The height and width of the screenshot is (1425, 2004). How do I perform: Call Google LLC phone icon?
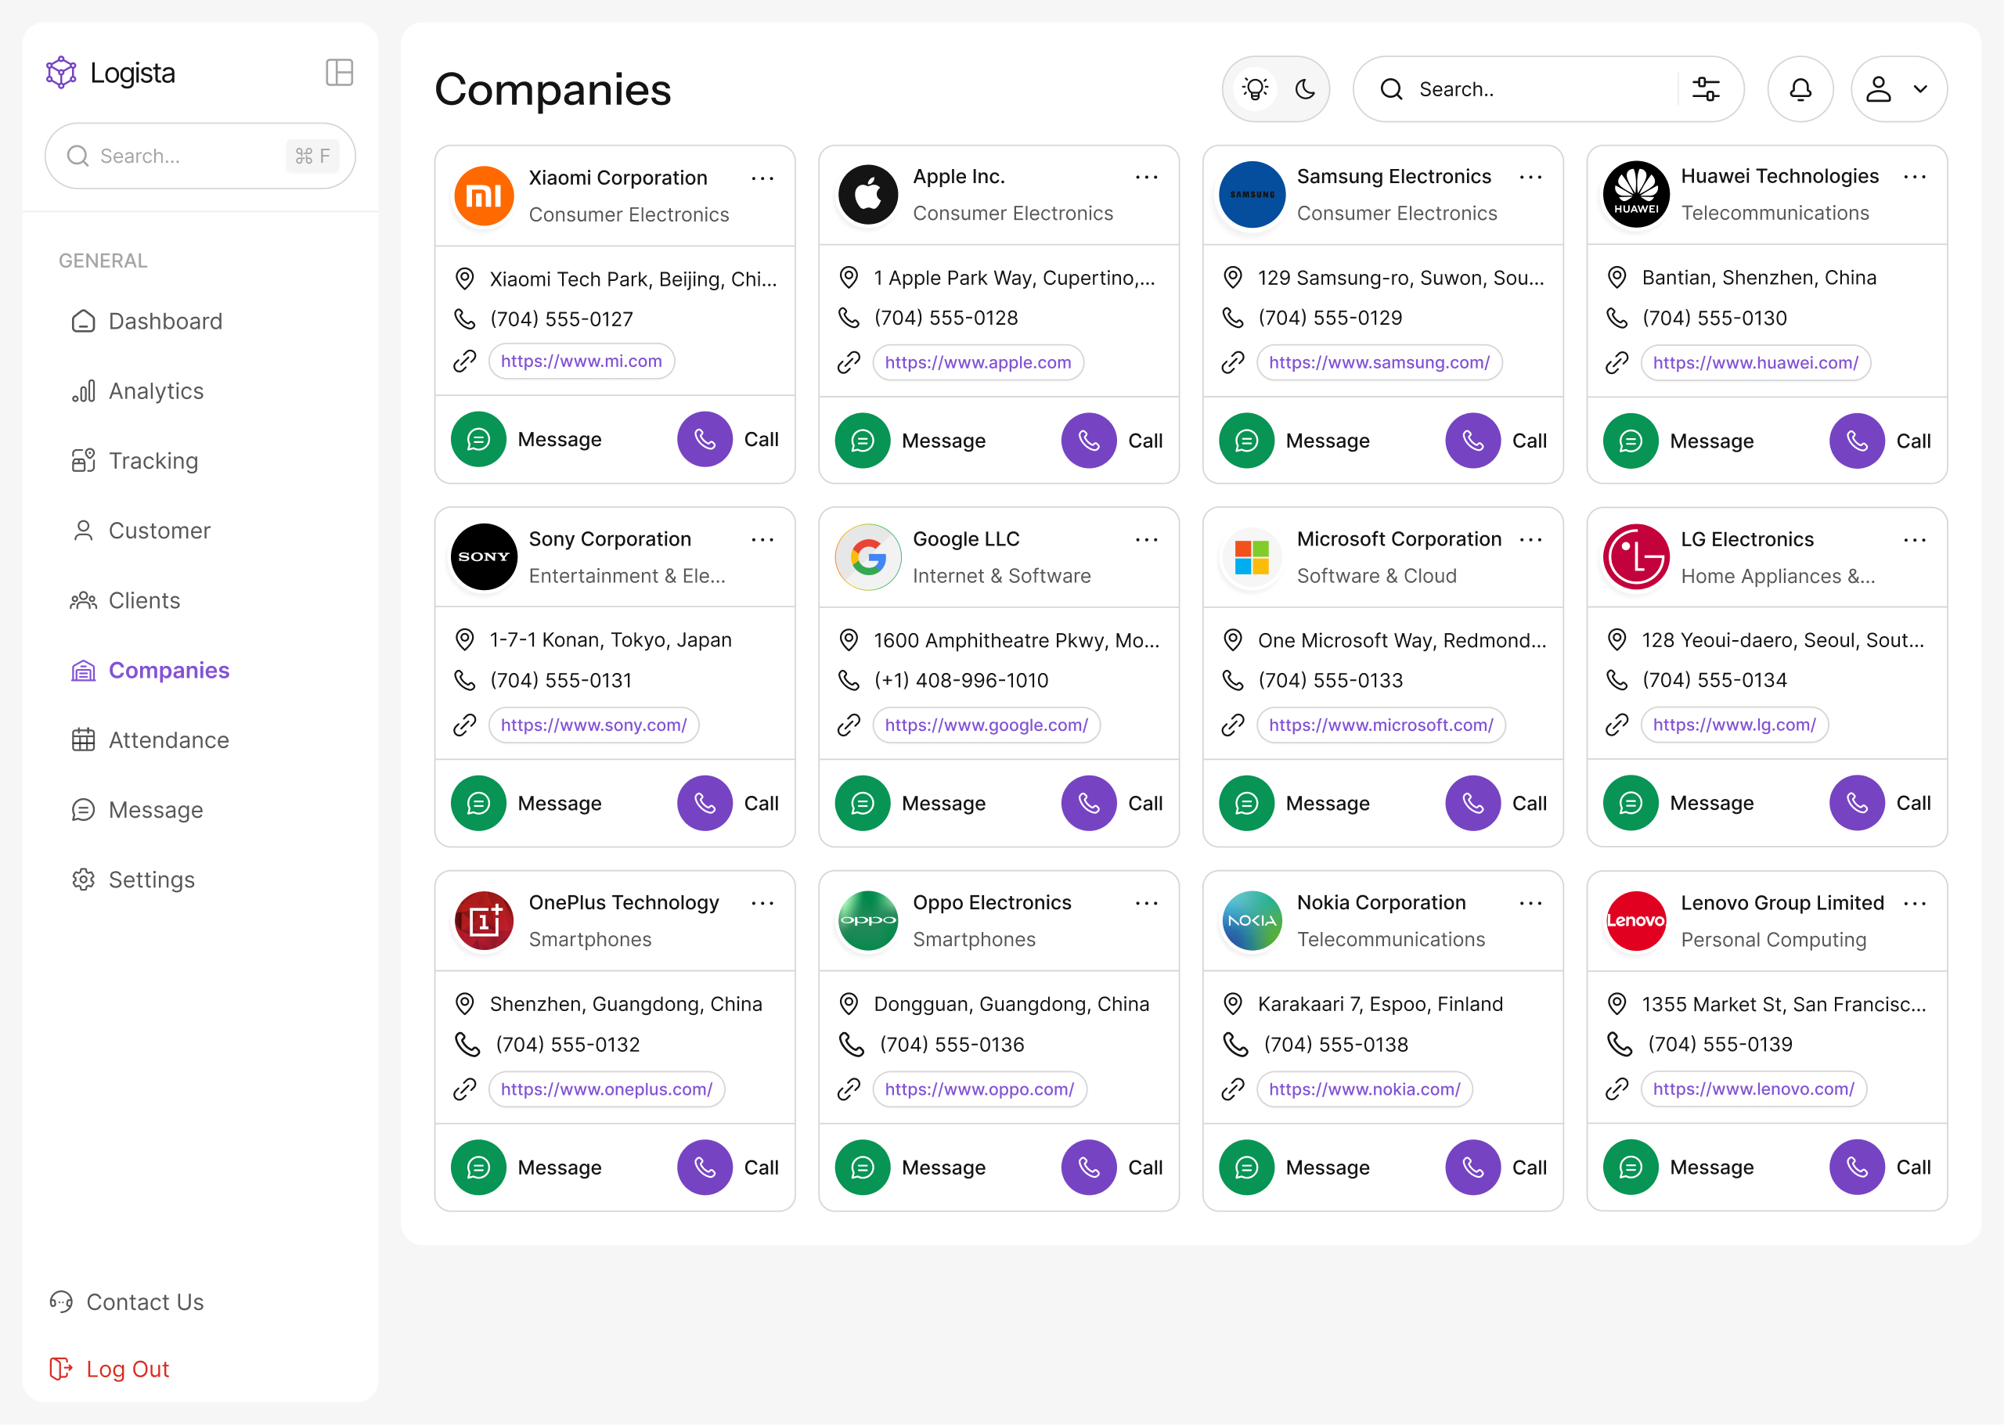point(1088,803)
